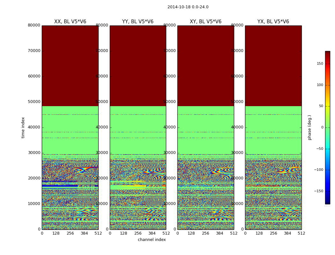Image resolution: width=335 pixels, height=255 pixels.
Task: Click the colorbar tick label −50
Action: click(319, 149)
